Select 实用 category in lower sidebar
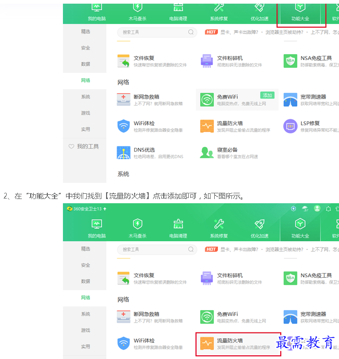The height and width of the screenshot is (359, 339). click(x=85, y=346)
